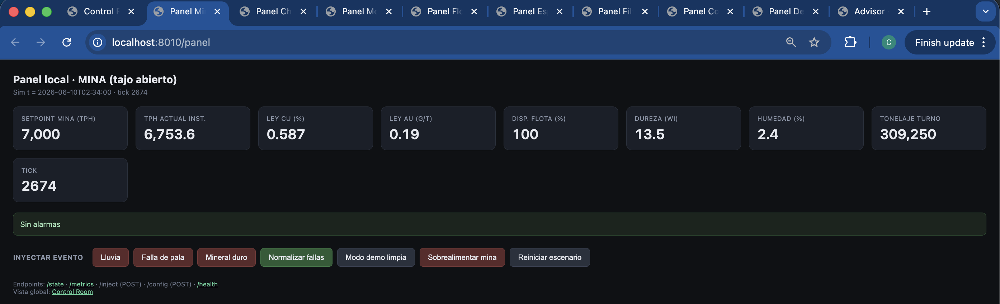Open the extensions puzzle icon
1000x304 pixels.
tap(850, 42)
